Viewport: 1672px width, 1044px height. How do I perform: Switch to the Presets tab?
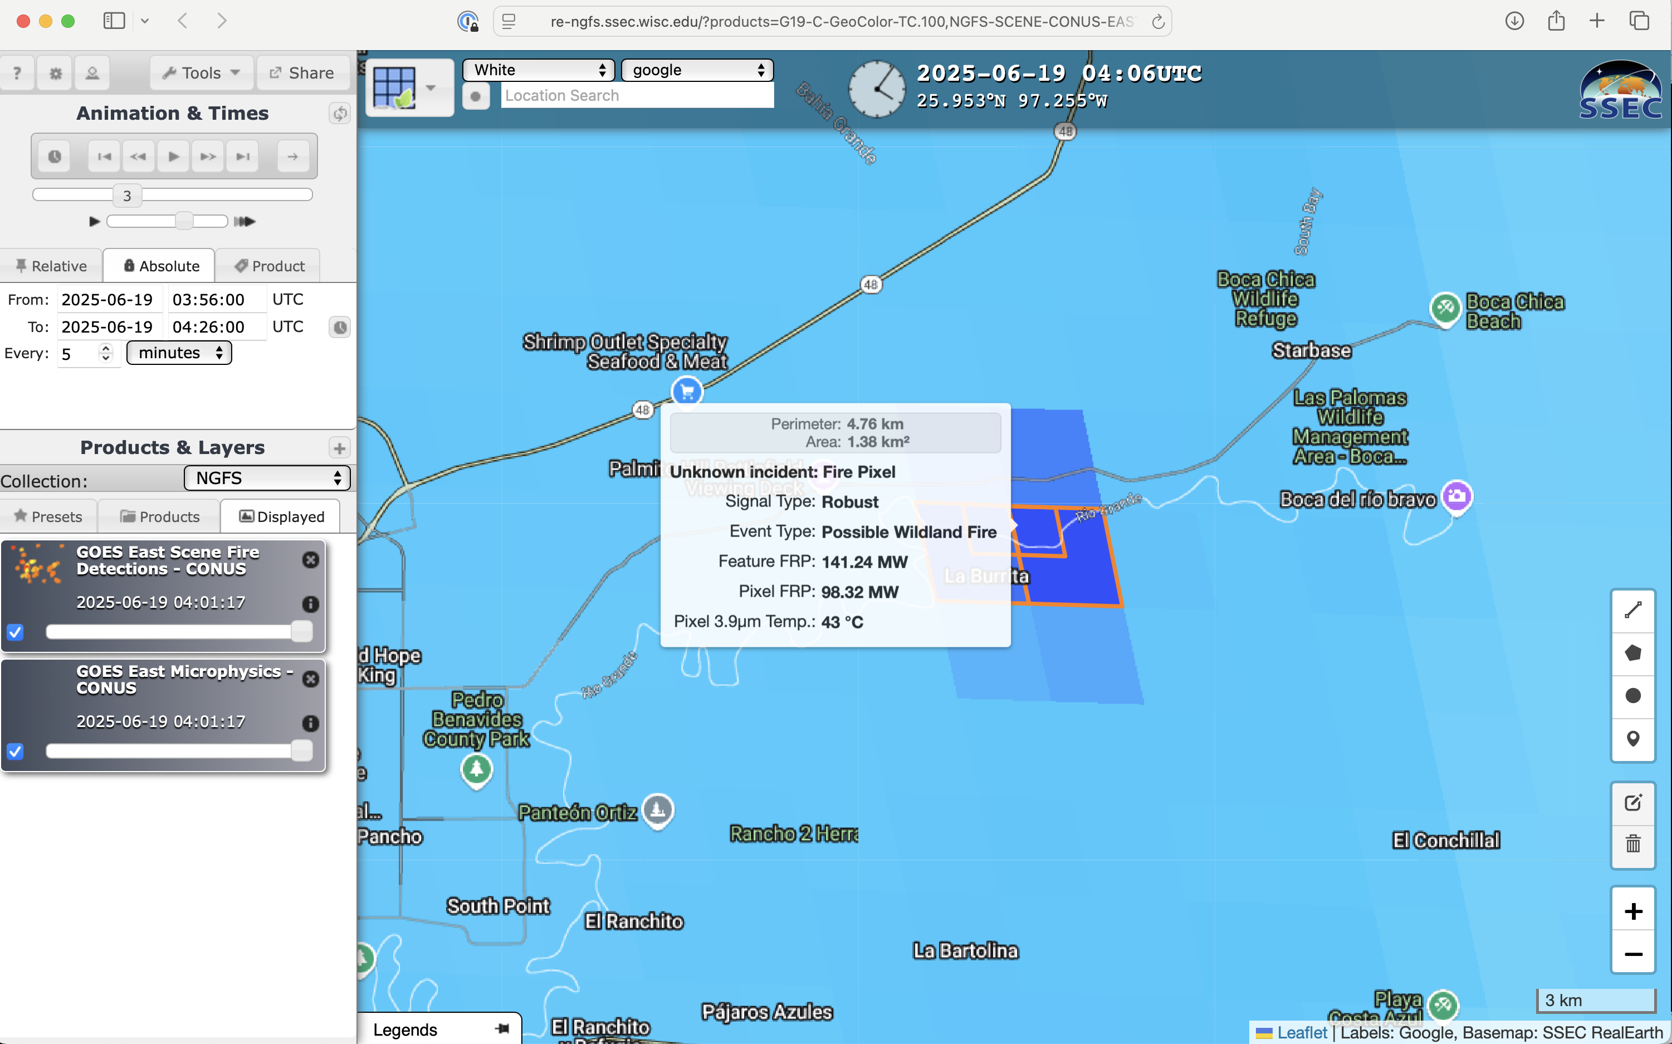[48, 516]
